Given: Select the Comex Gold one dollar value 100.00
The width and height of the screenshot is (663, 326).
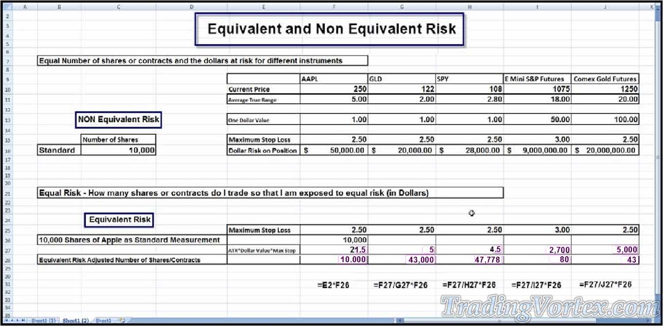Looking at the screenshot, I should point(605,120).
